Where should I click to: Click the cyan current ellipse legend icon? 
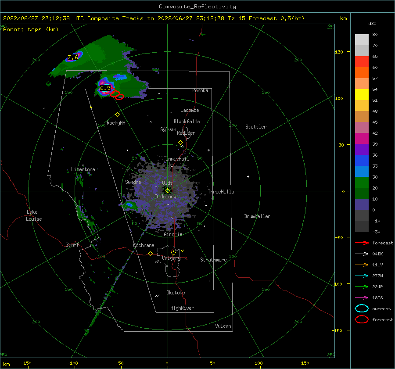(362, 308)
